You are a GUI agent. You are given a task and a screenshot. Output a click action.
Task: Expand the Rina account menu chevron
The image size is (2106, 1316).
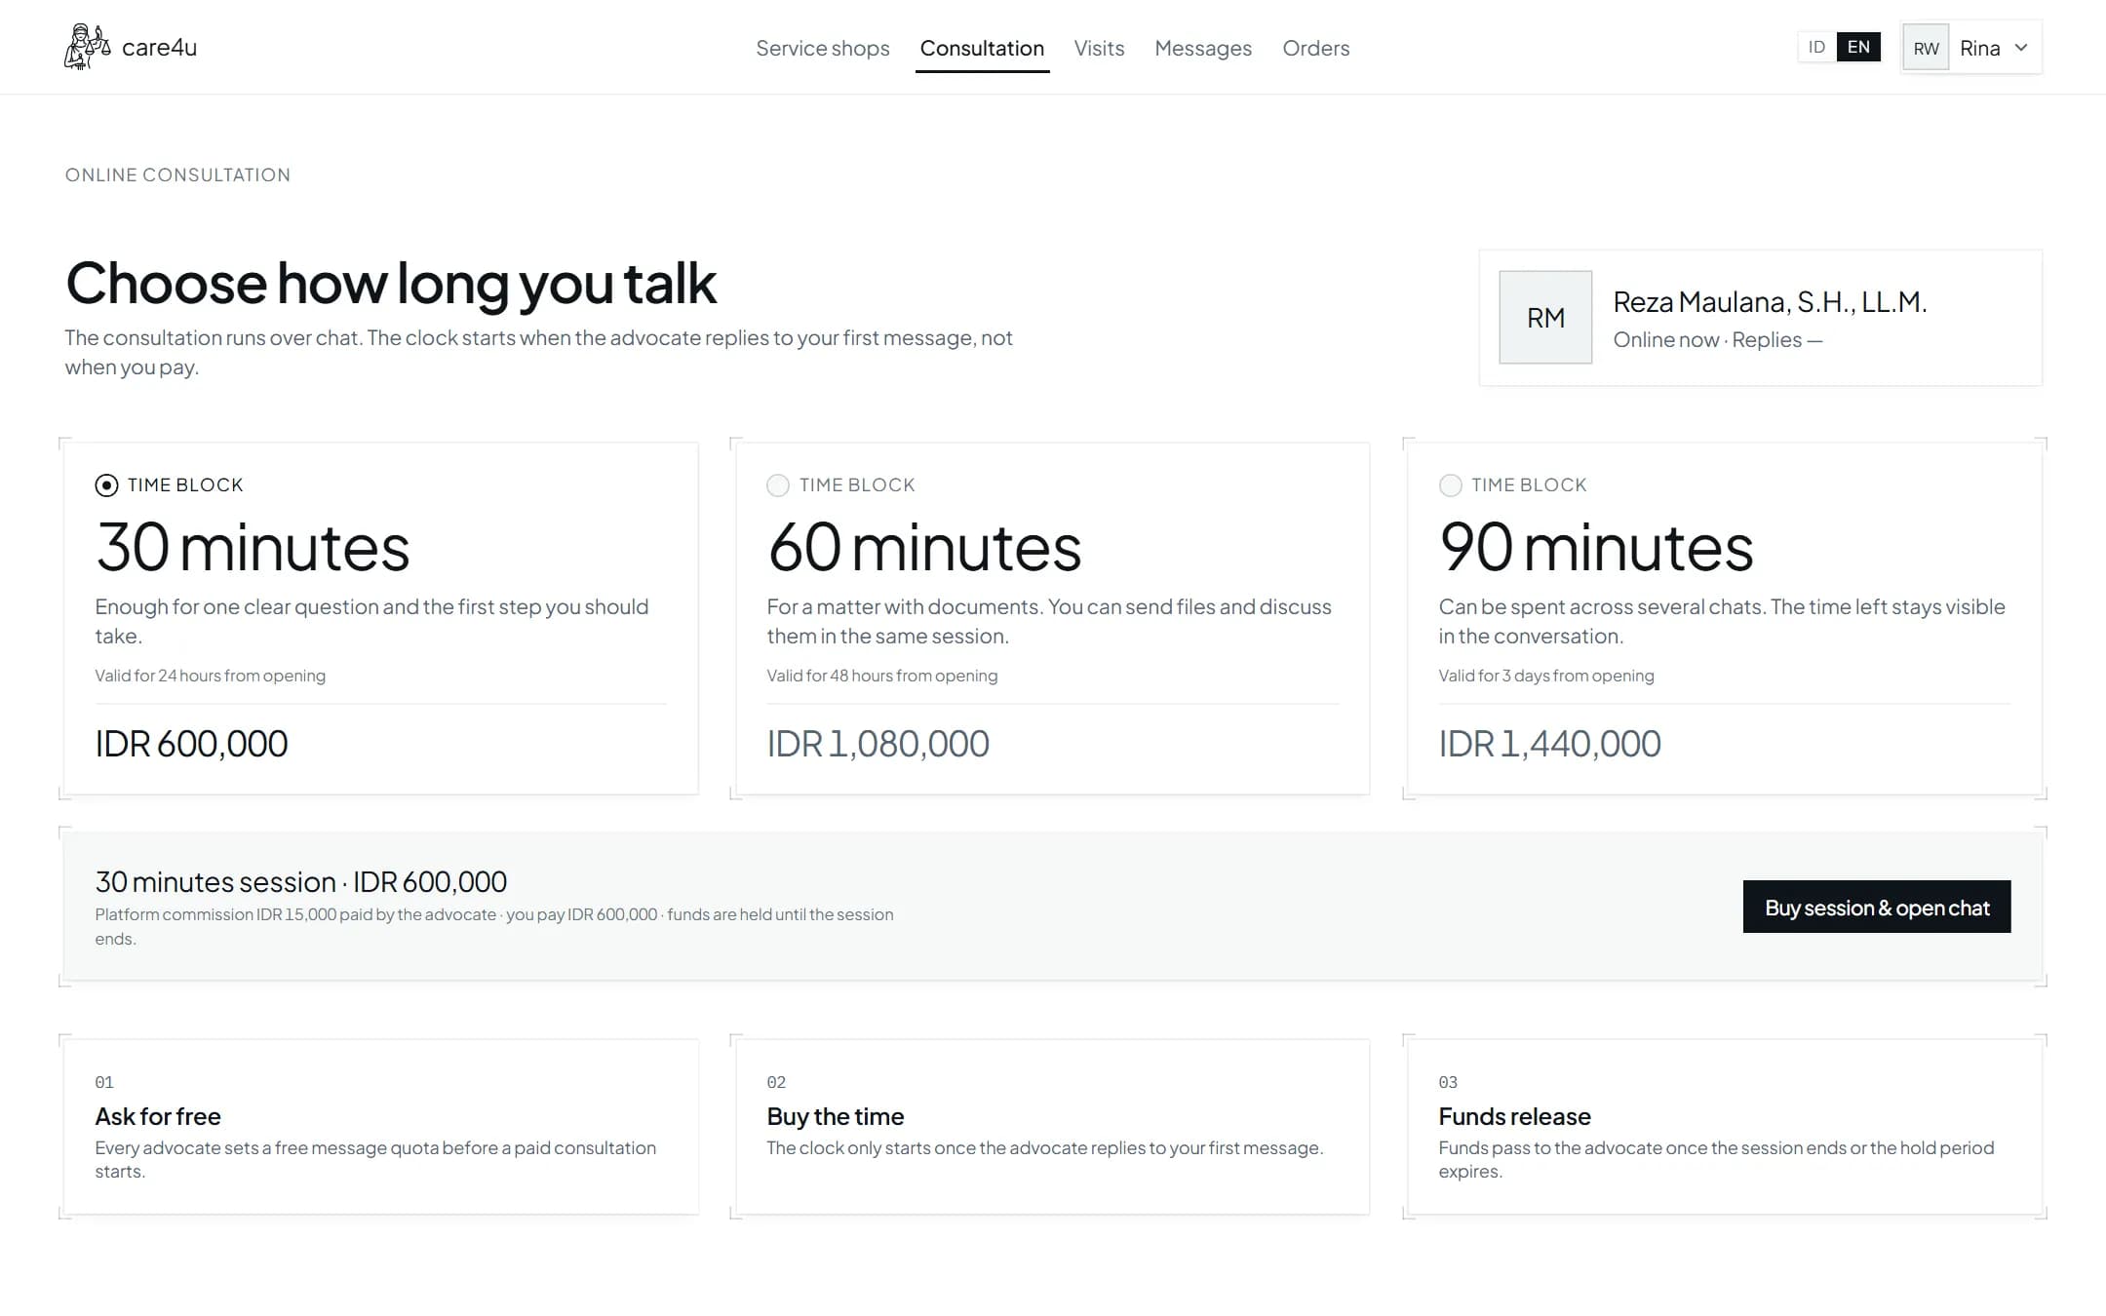[2021, 47]
